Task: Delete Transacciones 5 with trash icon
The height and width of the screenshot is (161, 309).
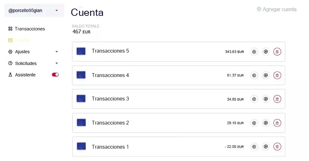Action: (277, 52)
